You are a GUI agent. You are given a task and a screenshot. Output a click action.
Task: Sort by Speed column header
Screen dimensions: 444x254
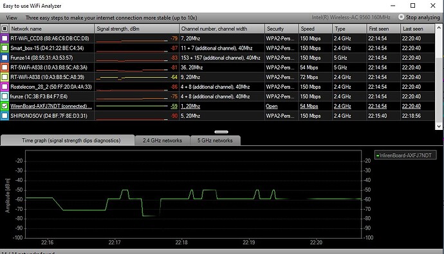coord(315,28)
